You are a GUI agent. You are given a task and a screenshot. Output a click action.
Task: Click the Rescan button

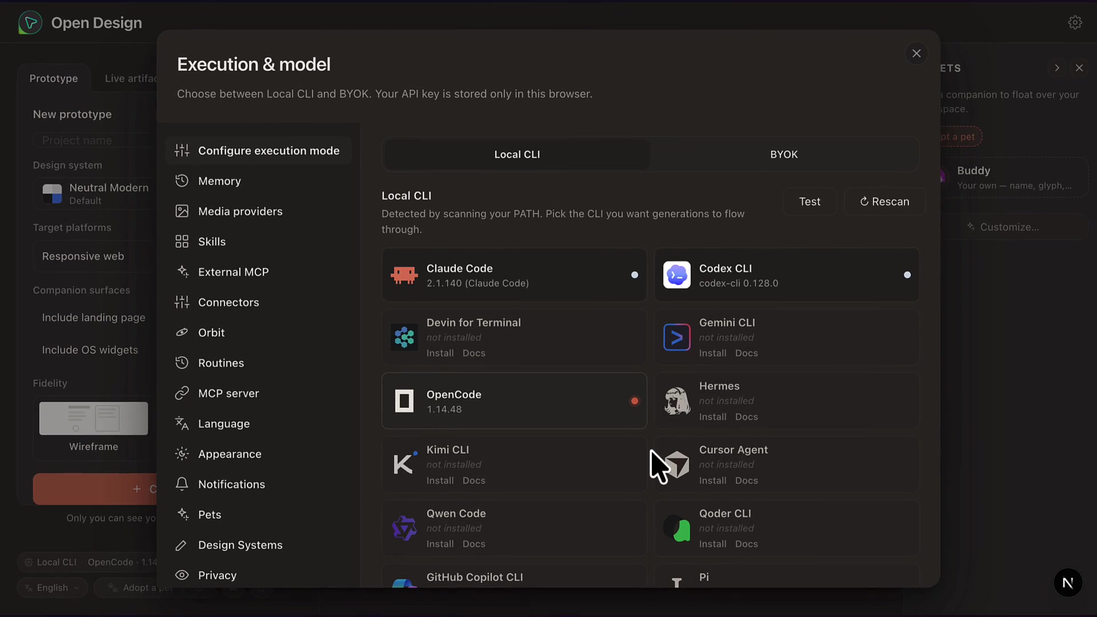coord(884,202)
